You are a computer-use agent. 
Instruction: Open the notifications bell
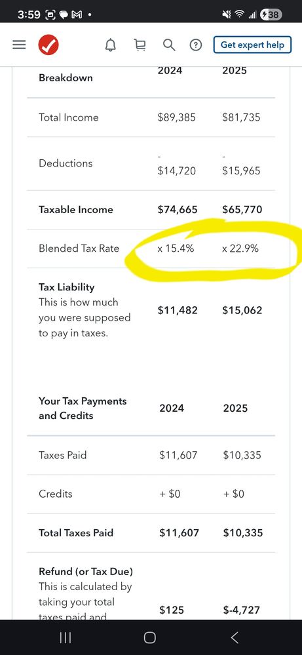point(111,45)
